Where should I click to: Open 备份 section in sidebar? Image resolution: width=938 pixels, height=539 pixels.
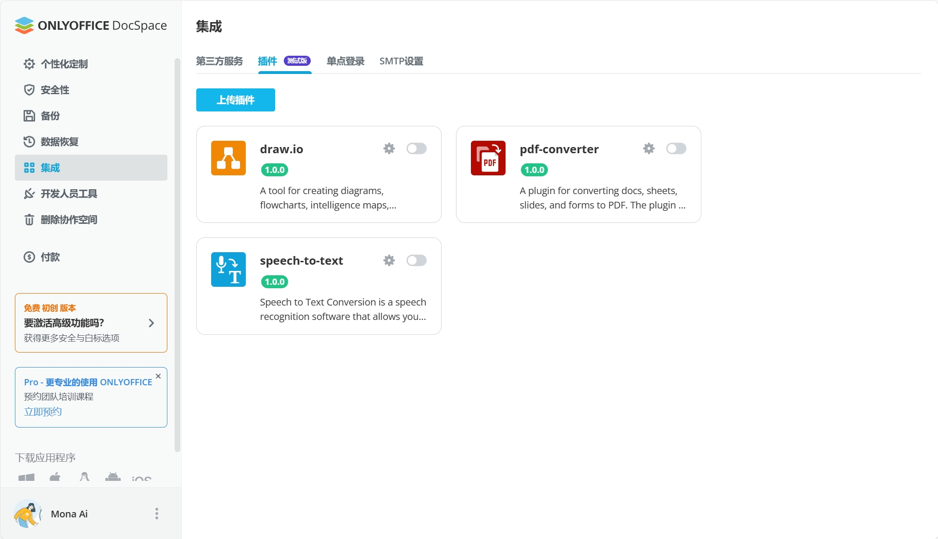pos(50,116)
